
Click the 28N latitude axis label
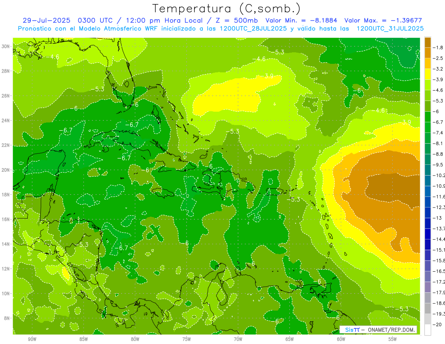6,71
